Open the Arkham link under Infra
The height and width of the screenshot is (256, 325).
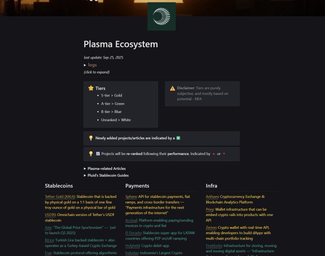(212, 196)
